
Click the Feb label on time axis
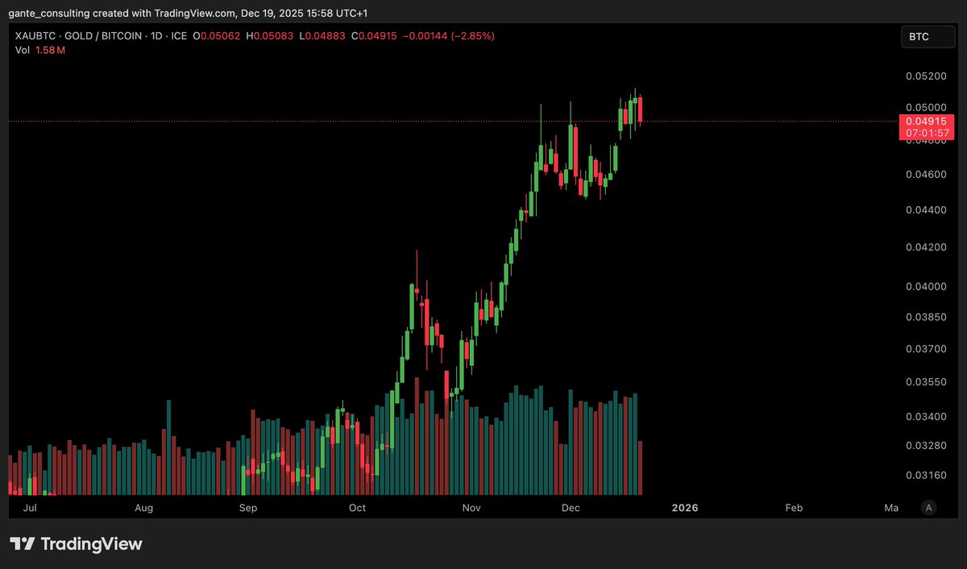click(x=794, y=508)
